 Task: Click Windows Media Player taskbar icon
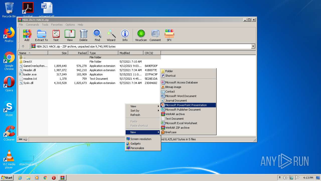click(x=37, y=178)
